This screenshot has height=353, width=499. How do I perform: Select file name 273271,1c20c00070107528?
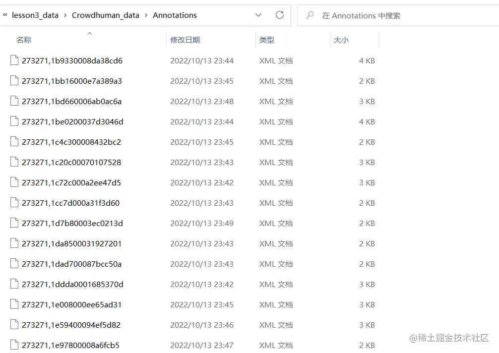pyautogui.click(x=71, y=163)
